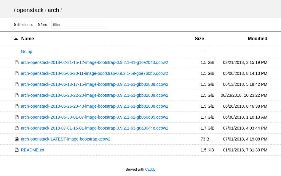Click the sort arrow next to Name
This screenshot has height=176, width=281.
tap(16, 39)
